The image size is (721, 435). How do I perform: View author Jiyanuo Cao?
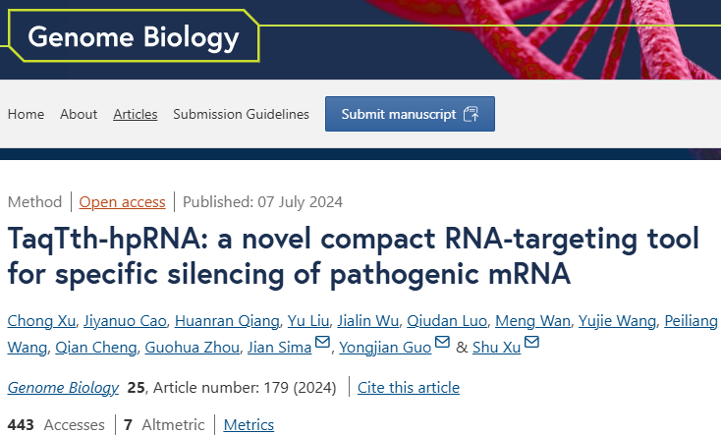125,320
